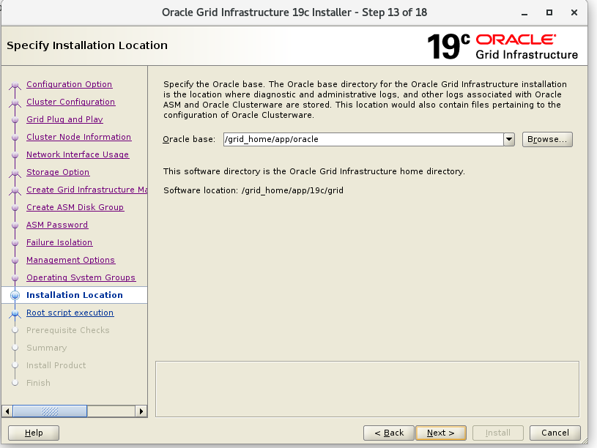Open the Configuration Option step

pos(70,84)
